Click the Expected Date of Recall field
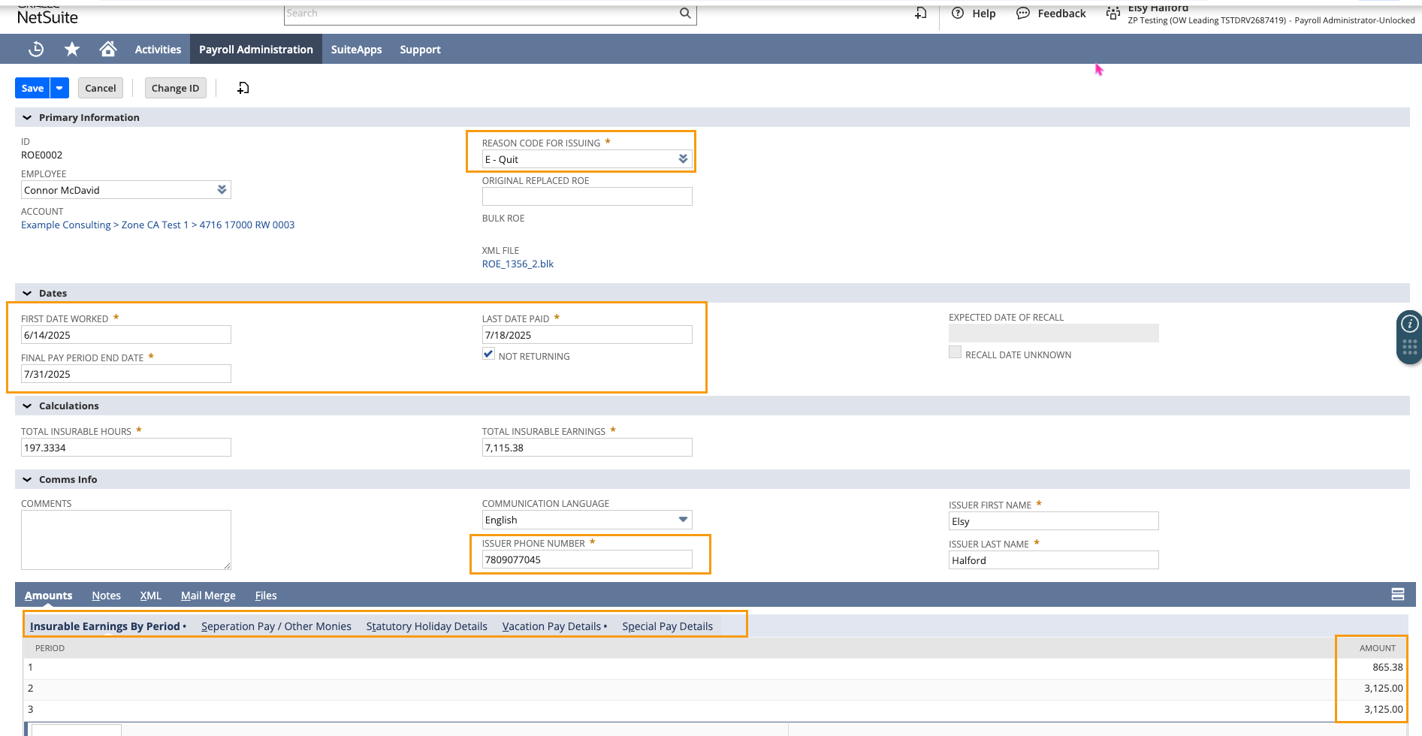 tap(1053, 333)
